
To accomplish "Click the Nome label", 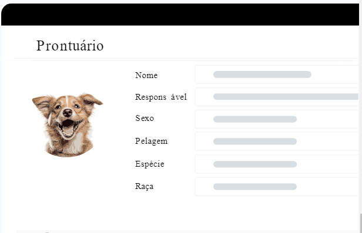I will pyautogui.click(x=146, y=75).
